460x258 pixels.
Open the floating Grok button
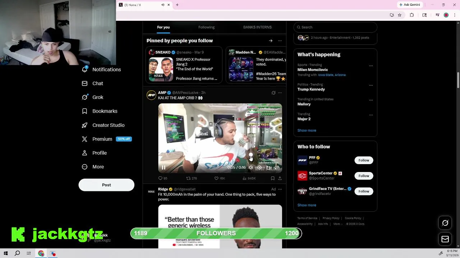coord(445,223)
